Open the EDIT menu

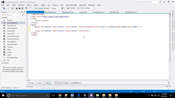click(x=8, y=5)
